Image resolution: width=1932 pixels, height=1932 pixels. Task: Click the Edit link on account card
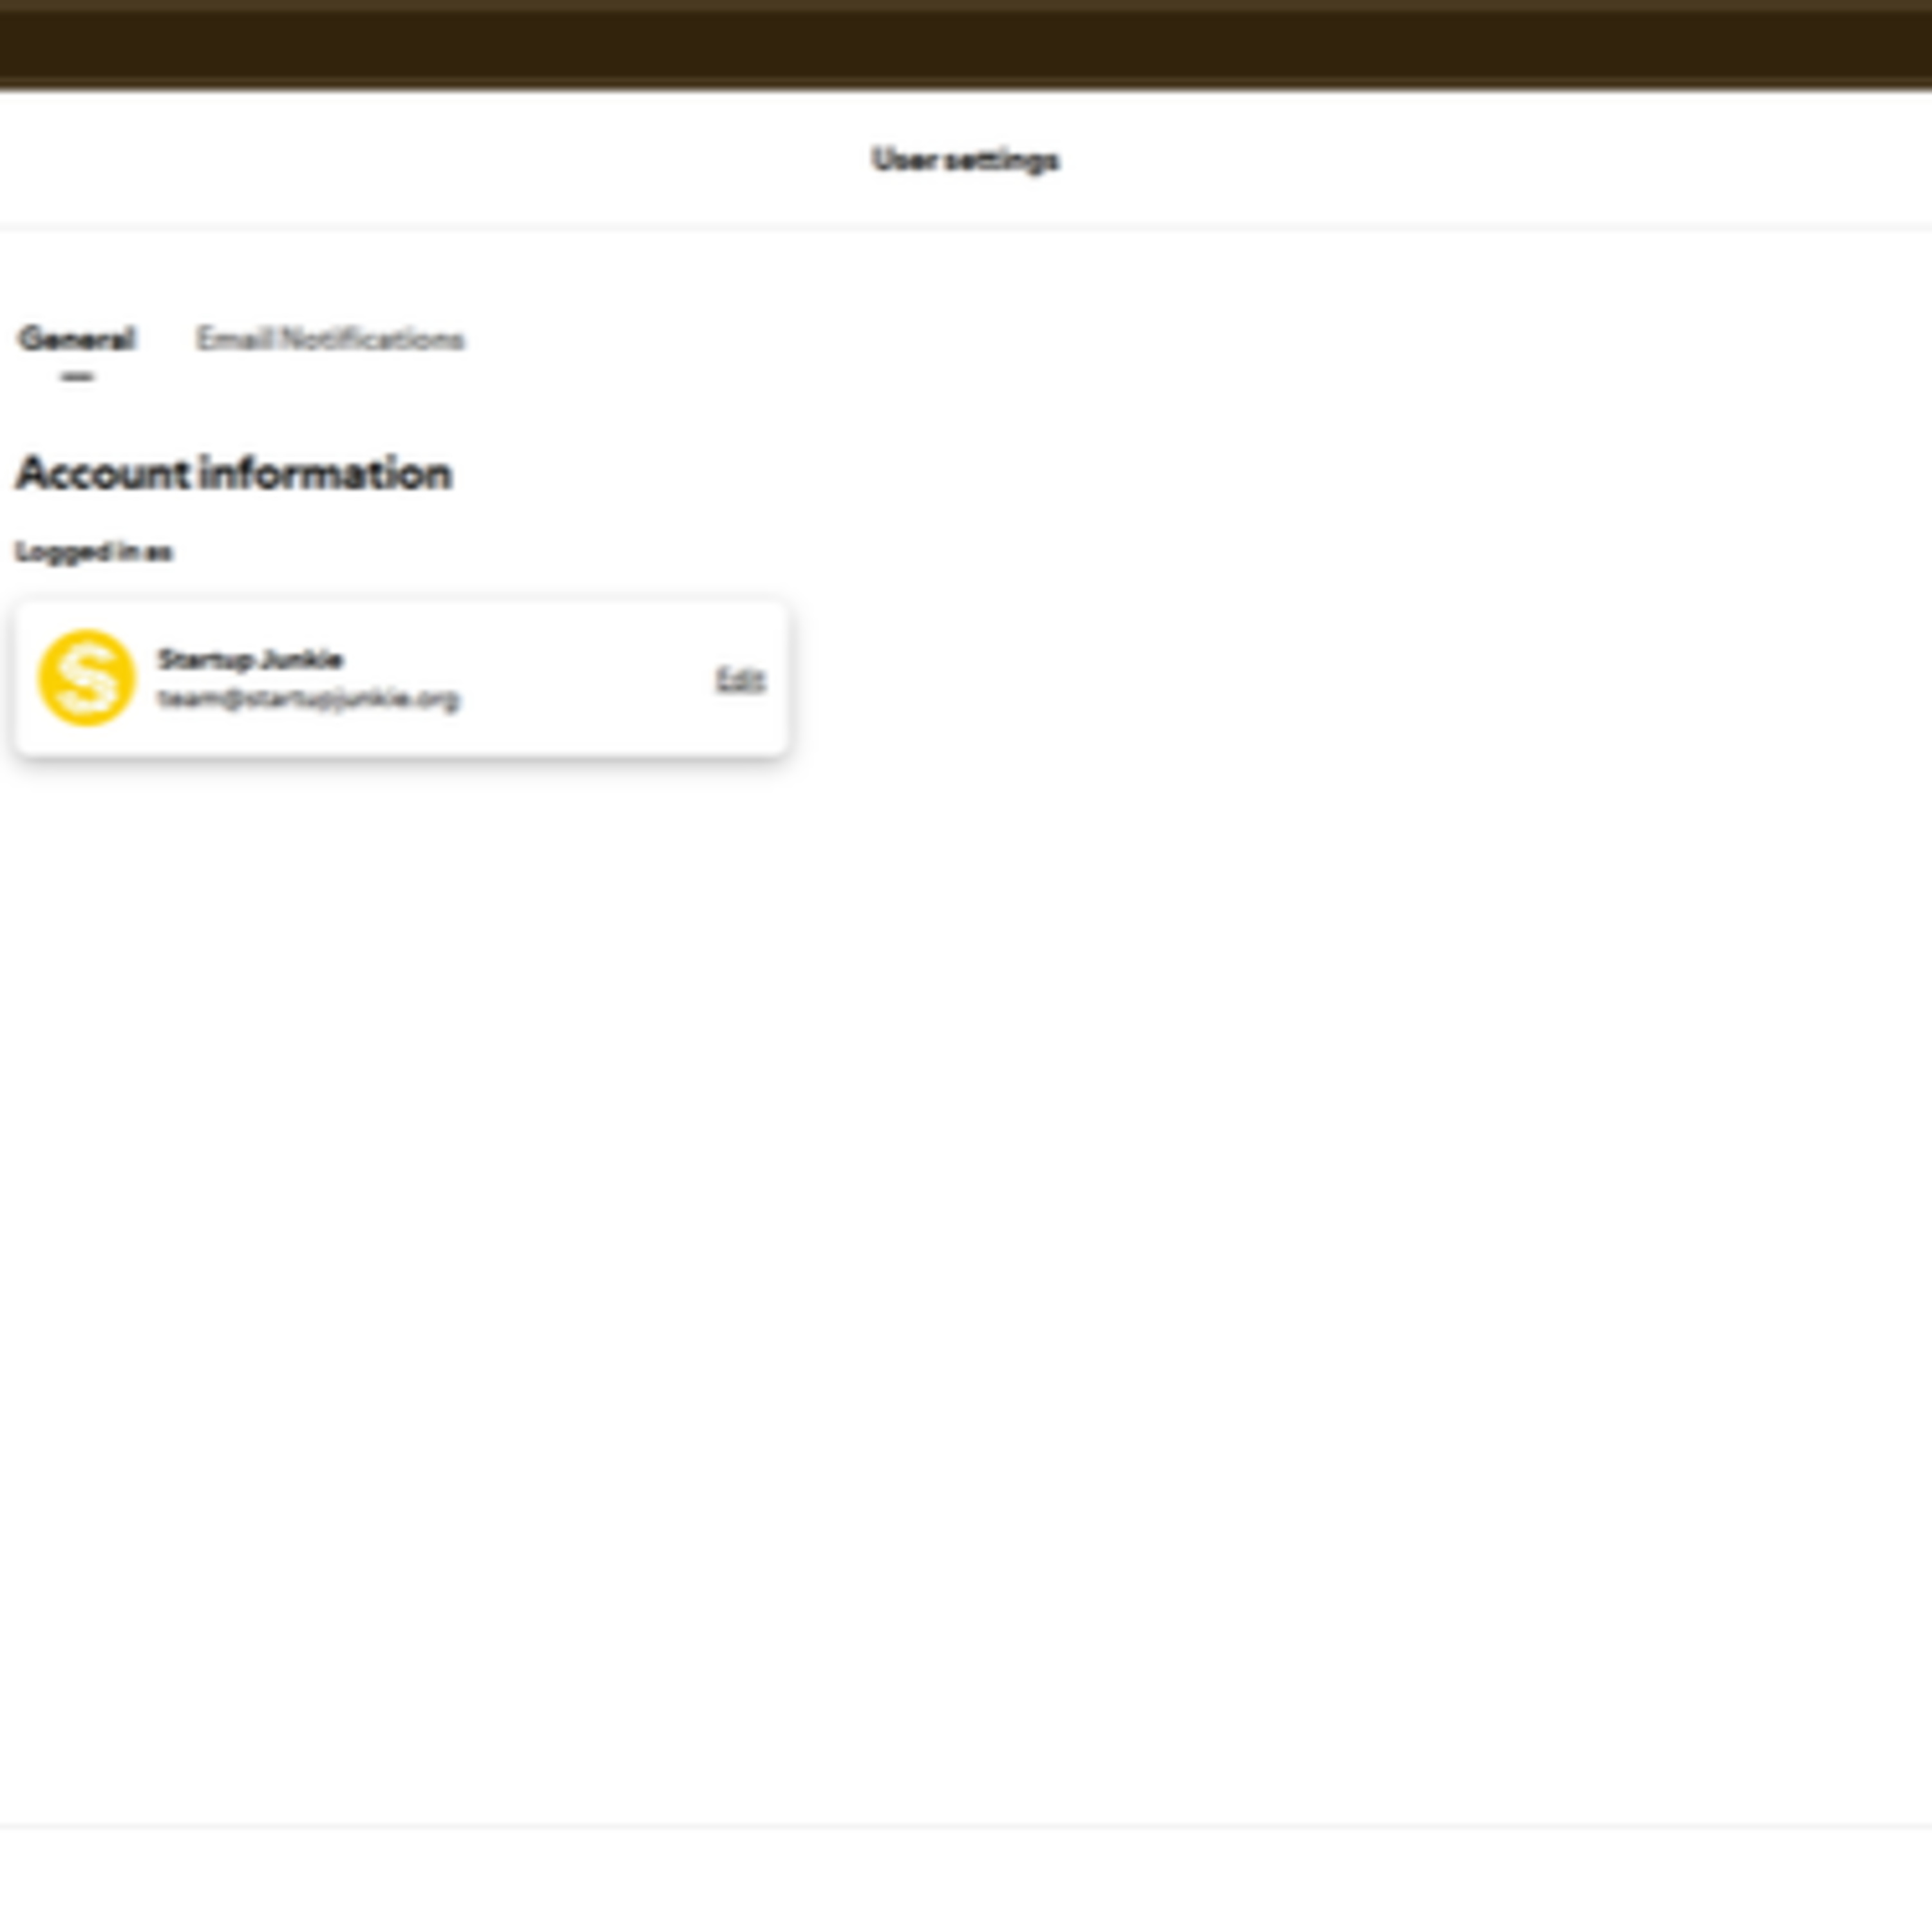740,679
